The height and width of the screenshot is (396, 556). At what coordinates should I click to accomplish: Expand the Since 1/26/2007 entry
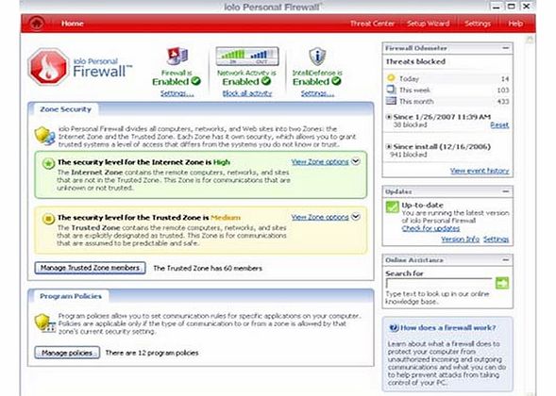[389, 117]
